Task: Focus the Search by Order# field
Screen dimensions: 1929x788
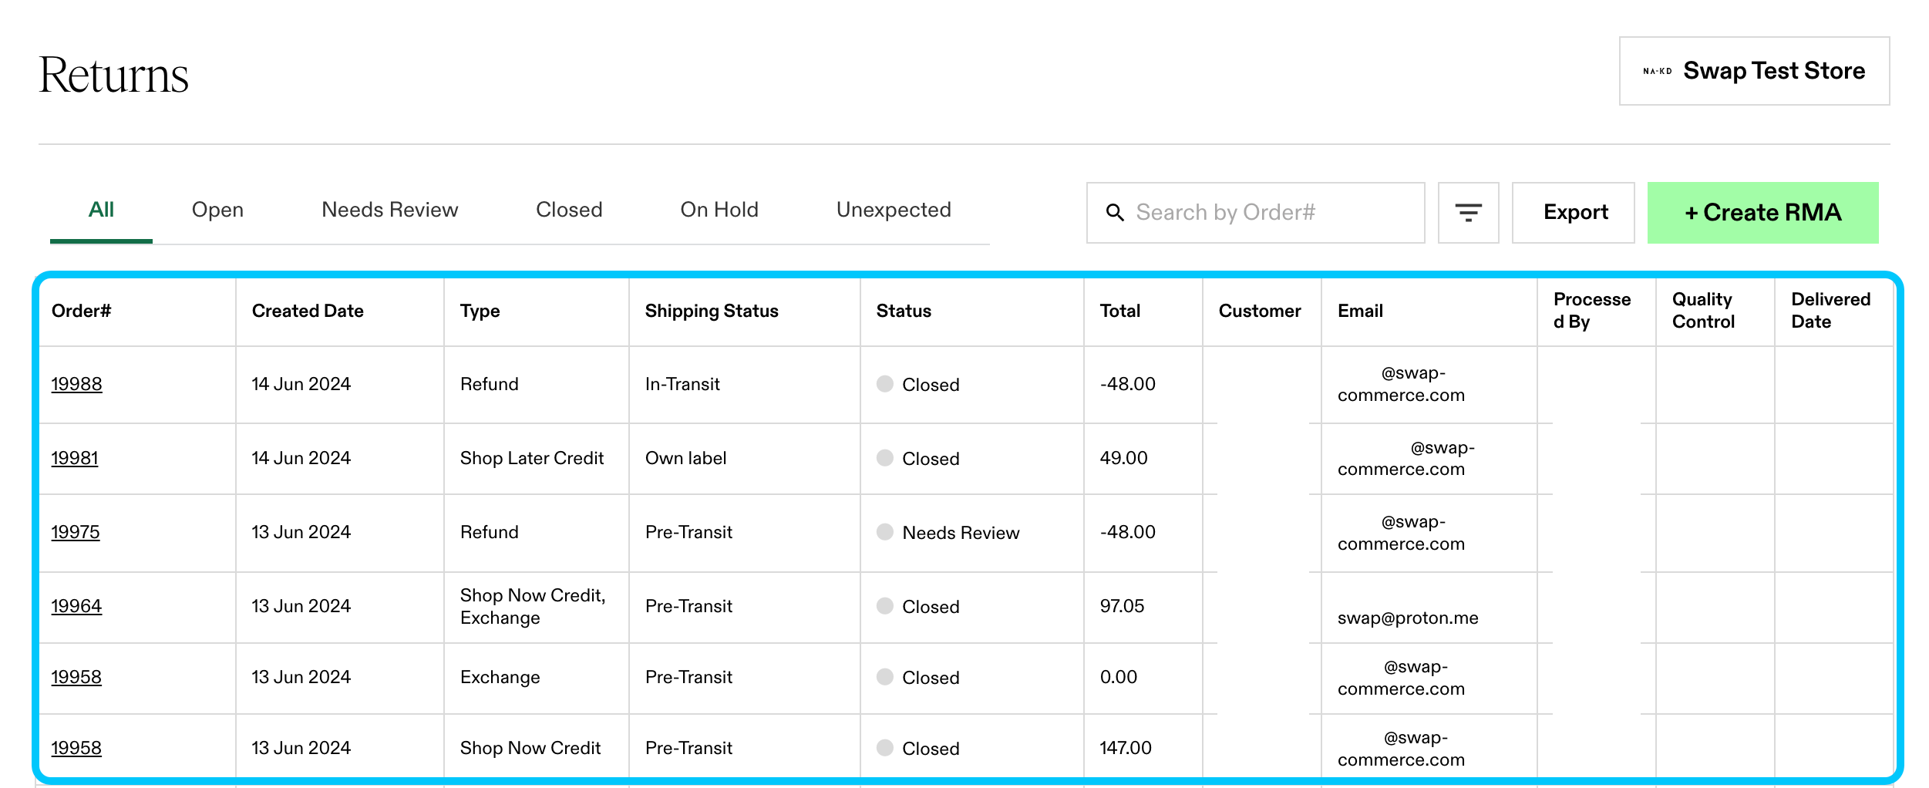Action: [x=1255, y=213]
